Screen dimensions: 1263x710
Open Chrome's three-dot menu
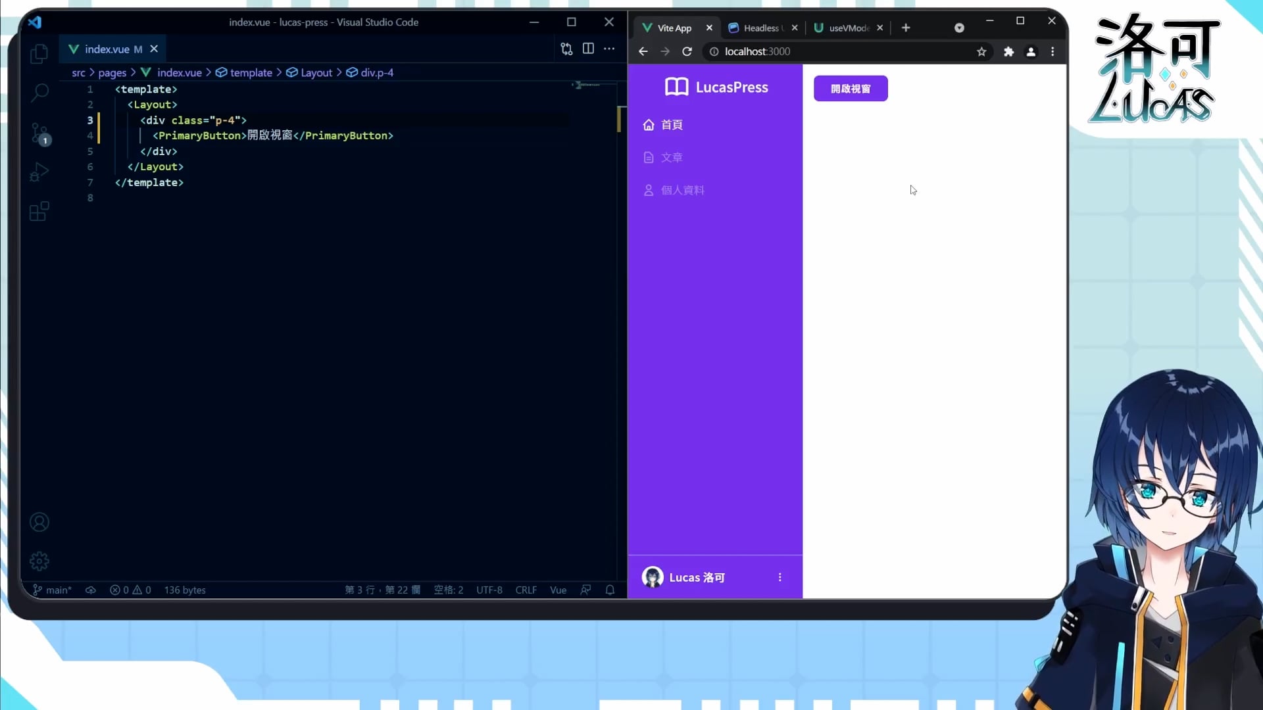1052,51
